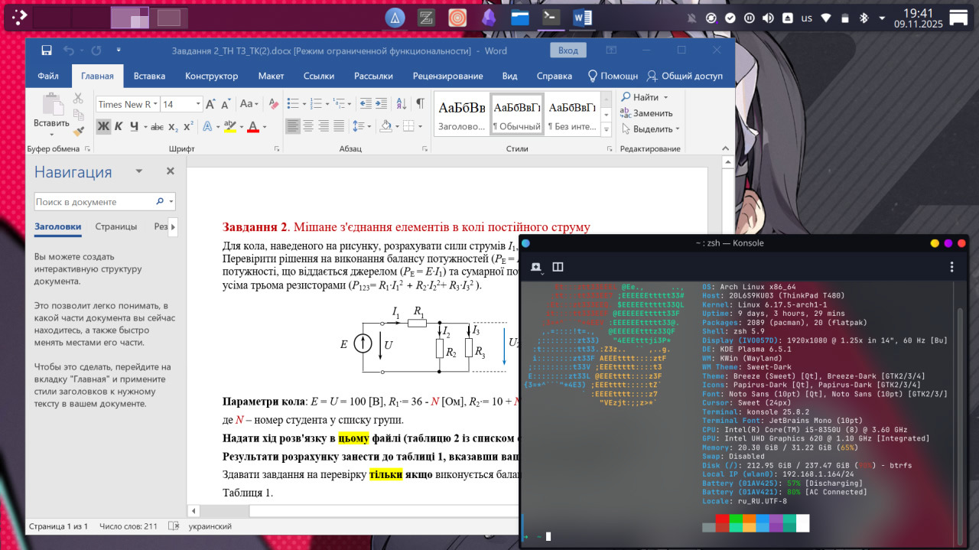
Task: Open the Вставка ribbon tab
Action: pyautogui.click(x=149, y=76)
